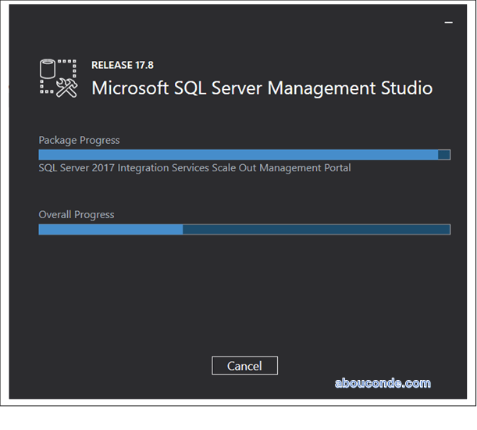Click the Overall Progress label
This screenshot has height=430, width=477.
tap(77, 214)
